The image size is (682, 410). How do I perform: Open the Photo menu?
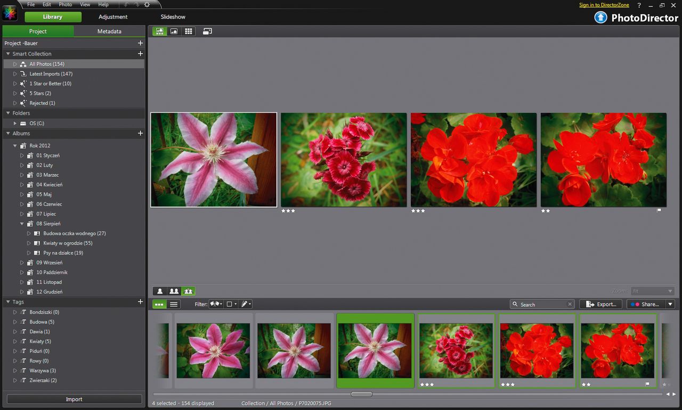65,5
